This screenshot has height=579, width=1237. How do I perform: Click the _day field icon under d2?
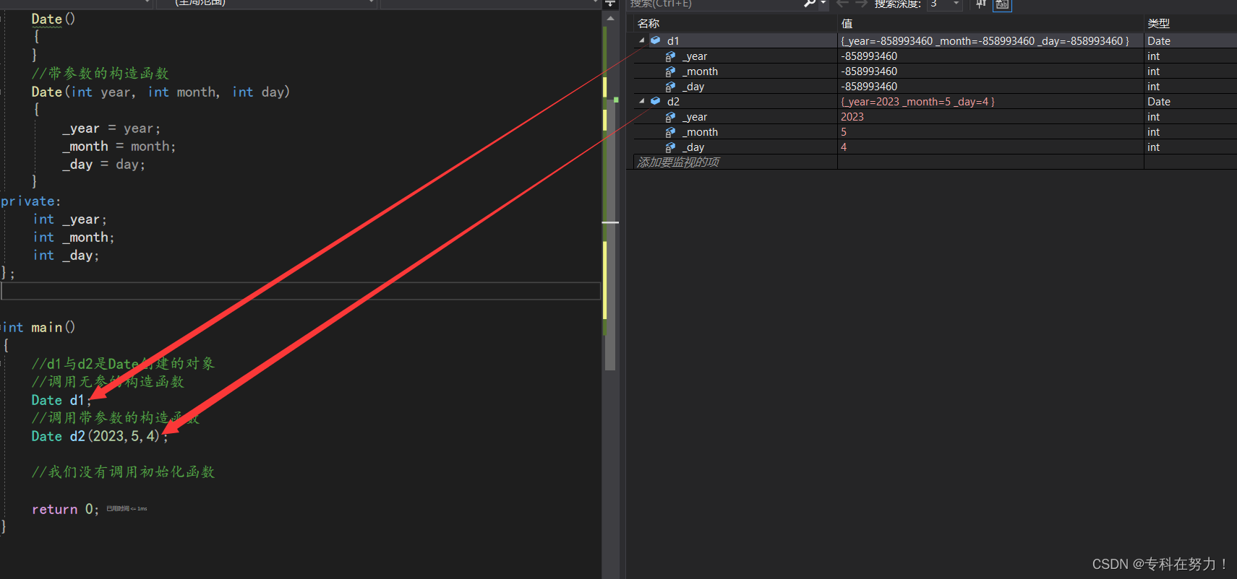tap(670, 147)
